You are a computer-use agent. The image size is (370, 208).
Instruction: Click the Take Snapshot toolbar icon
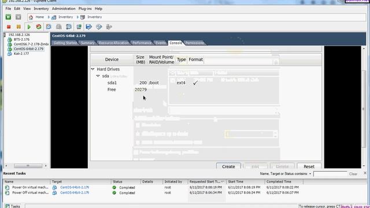point(49,27)
